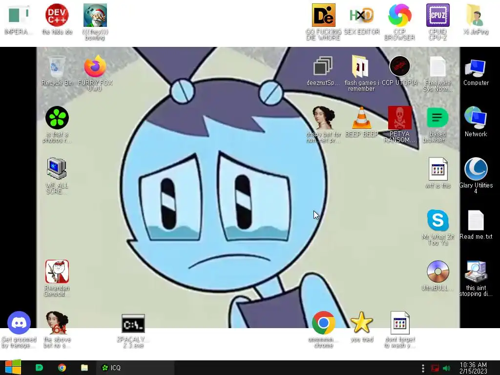
Task: Open the Freeware Sys Note... file
Action: (x=438, y=66)
